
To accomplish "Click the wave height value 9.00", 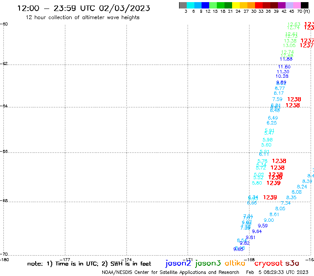I will pyautogui.click(x=269, y=220).
